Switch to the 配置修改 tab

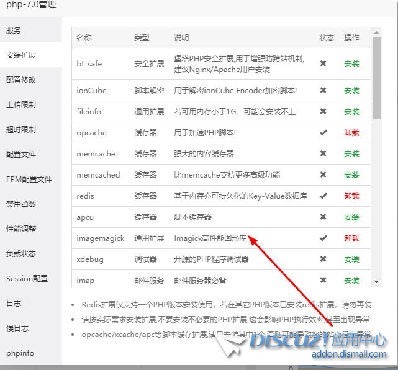click(x=21, y=80)
